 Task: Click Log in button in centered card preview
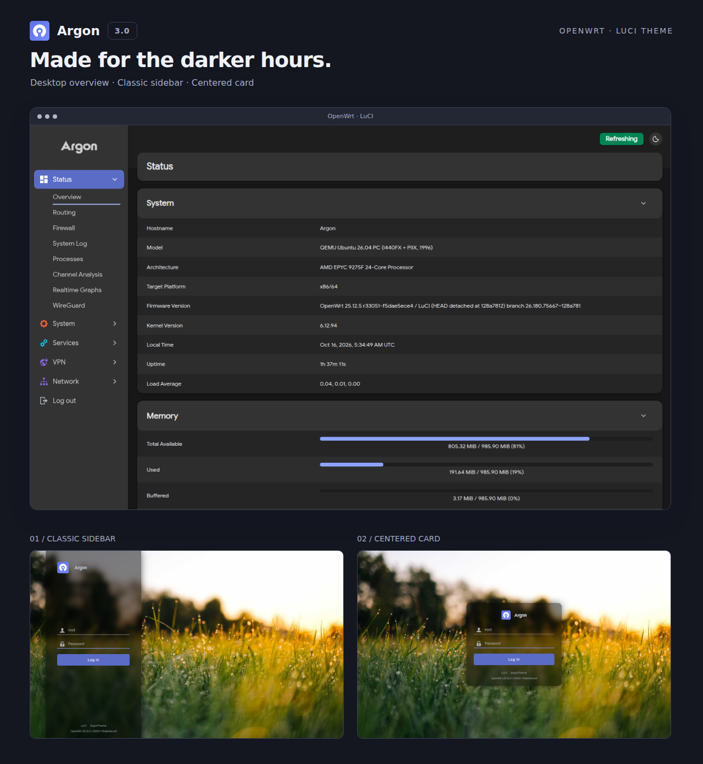click(x=514, y=659)
